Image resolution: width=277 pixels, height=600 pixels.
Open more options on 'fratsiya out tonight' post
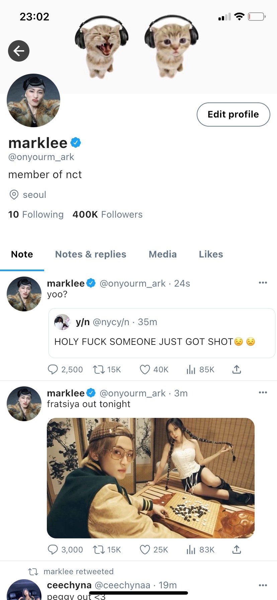pyautogui.click(x=263, y=392)
